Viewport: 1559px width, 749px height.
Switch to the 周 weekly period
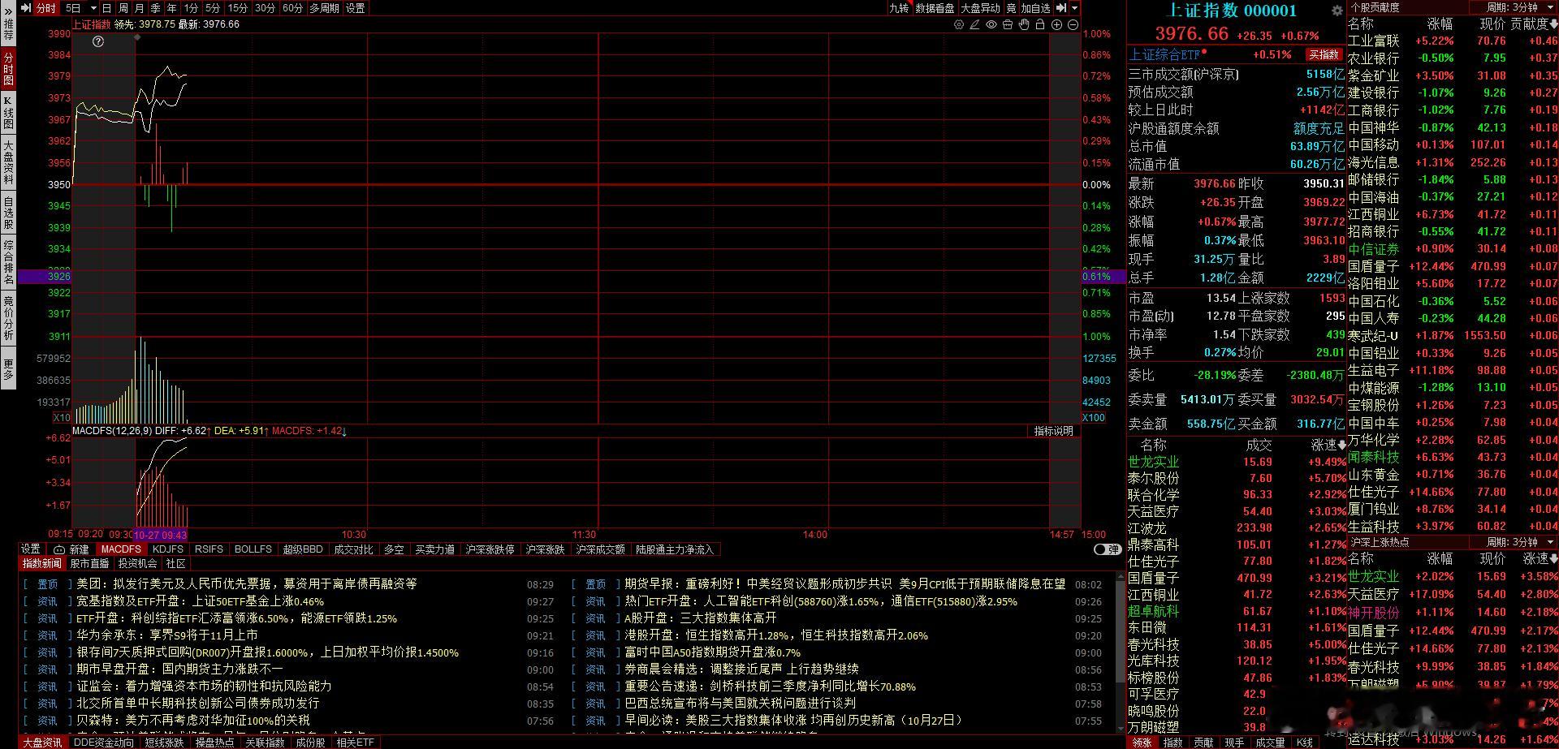coord(123,8)
